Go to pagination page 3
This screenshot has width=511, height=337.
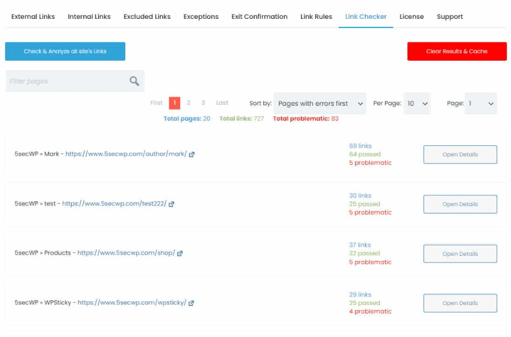(203, 102)
